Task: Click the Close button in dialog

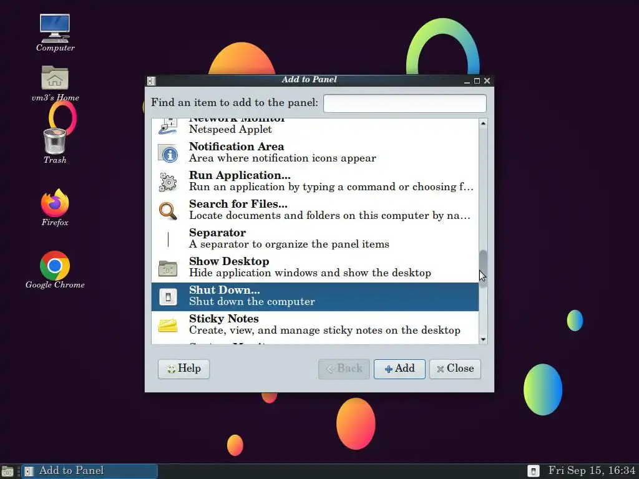Action: (455, 369)
